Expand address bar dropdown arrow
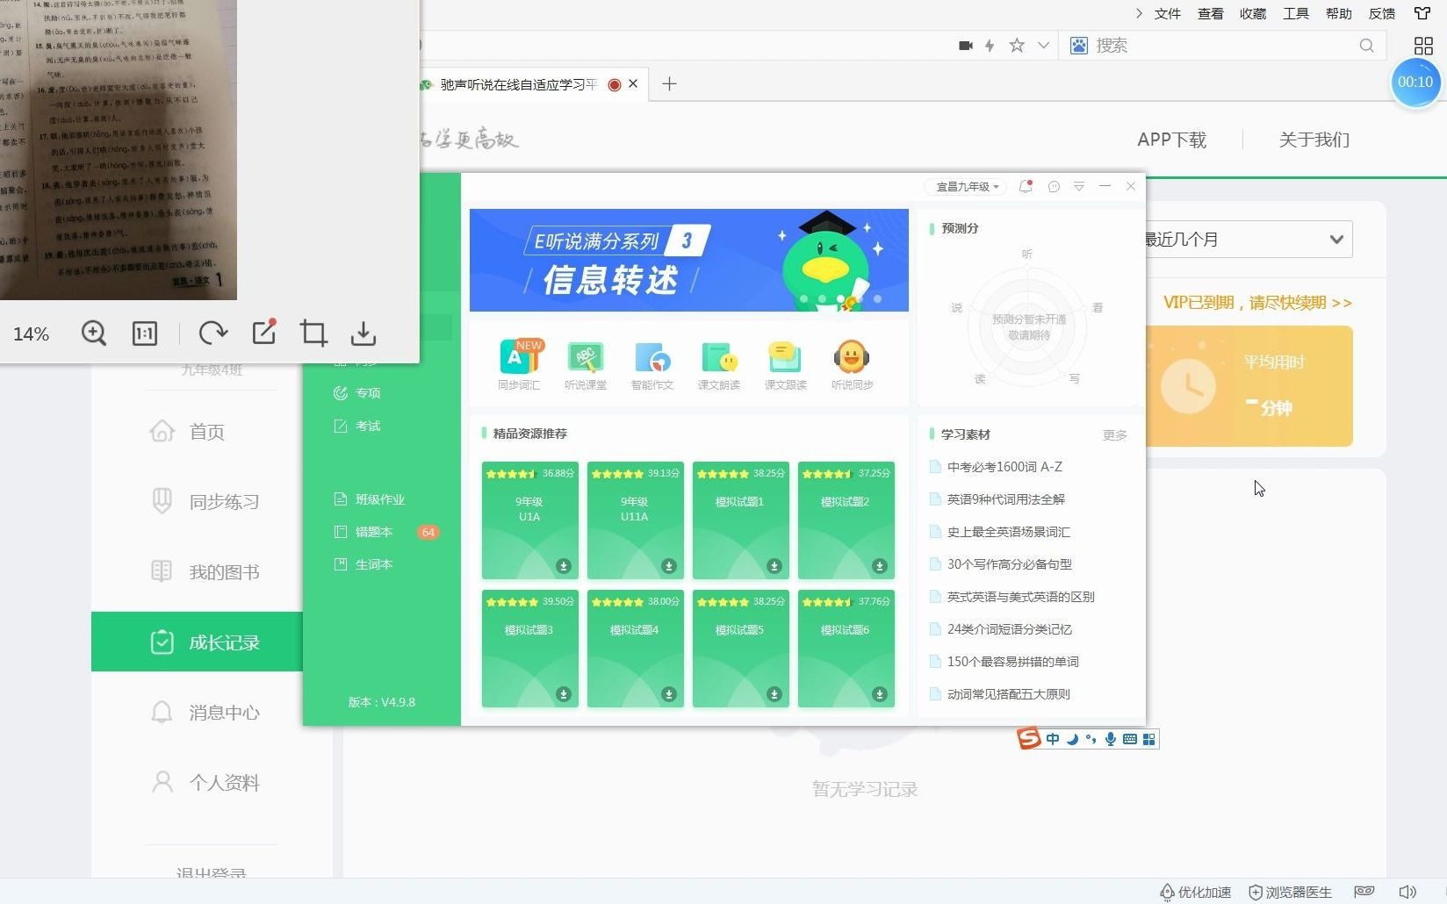The height and width of the screenshot is (904, 1447). (1043, 46)
